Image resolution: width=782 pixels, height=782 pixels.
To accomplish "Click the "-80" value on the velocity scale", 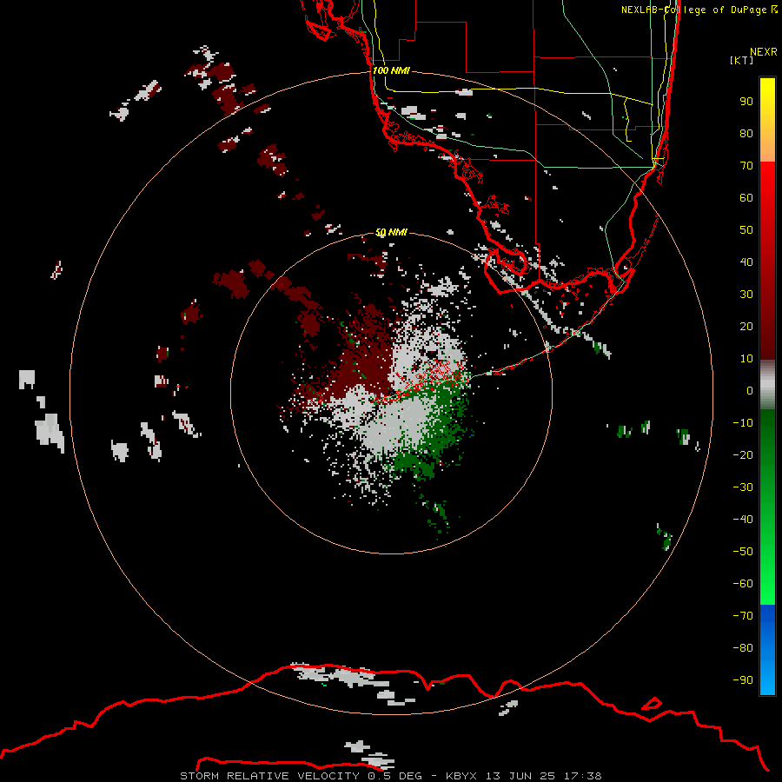I will pos(743,648).
